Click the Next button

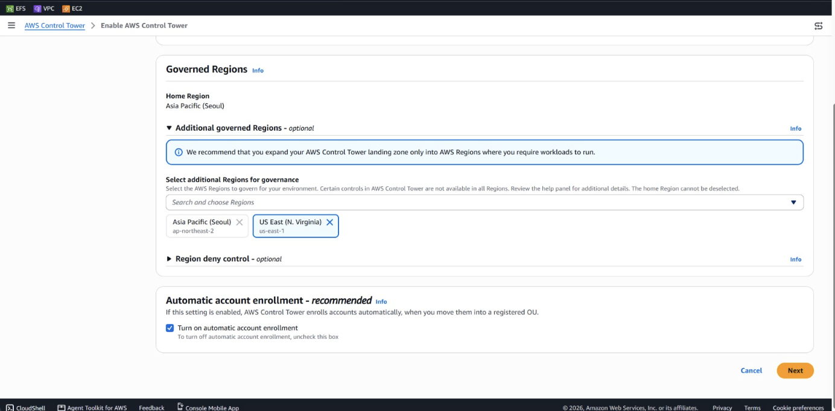tap(795, 371)
